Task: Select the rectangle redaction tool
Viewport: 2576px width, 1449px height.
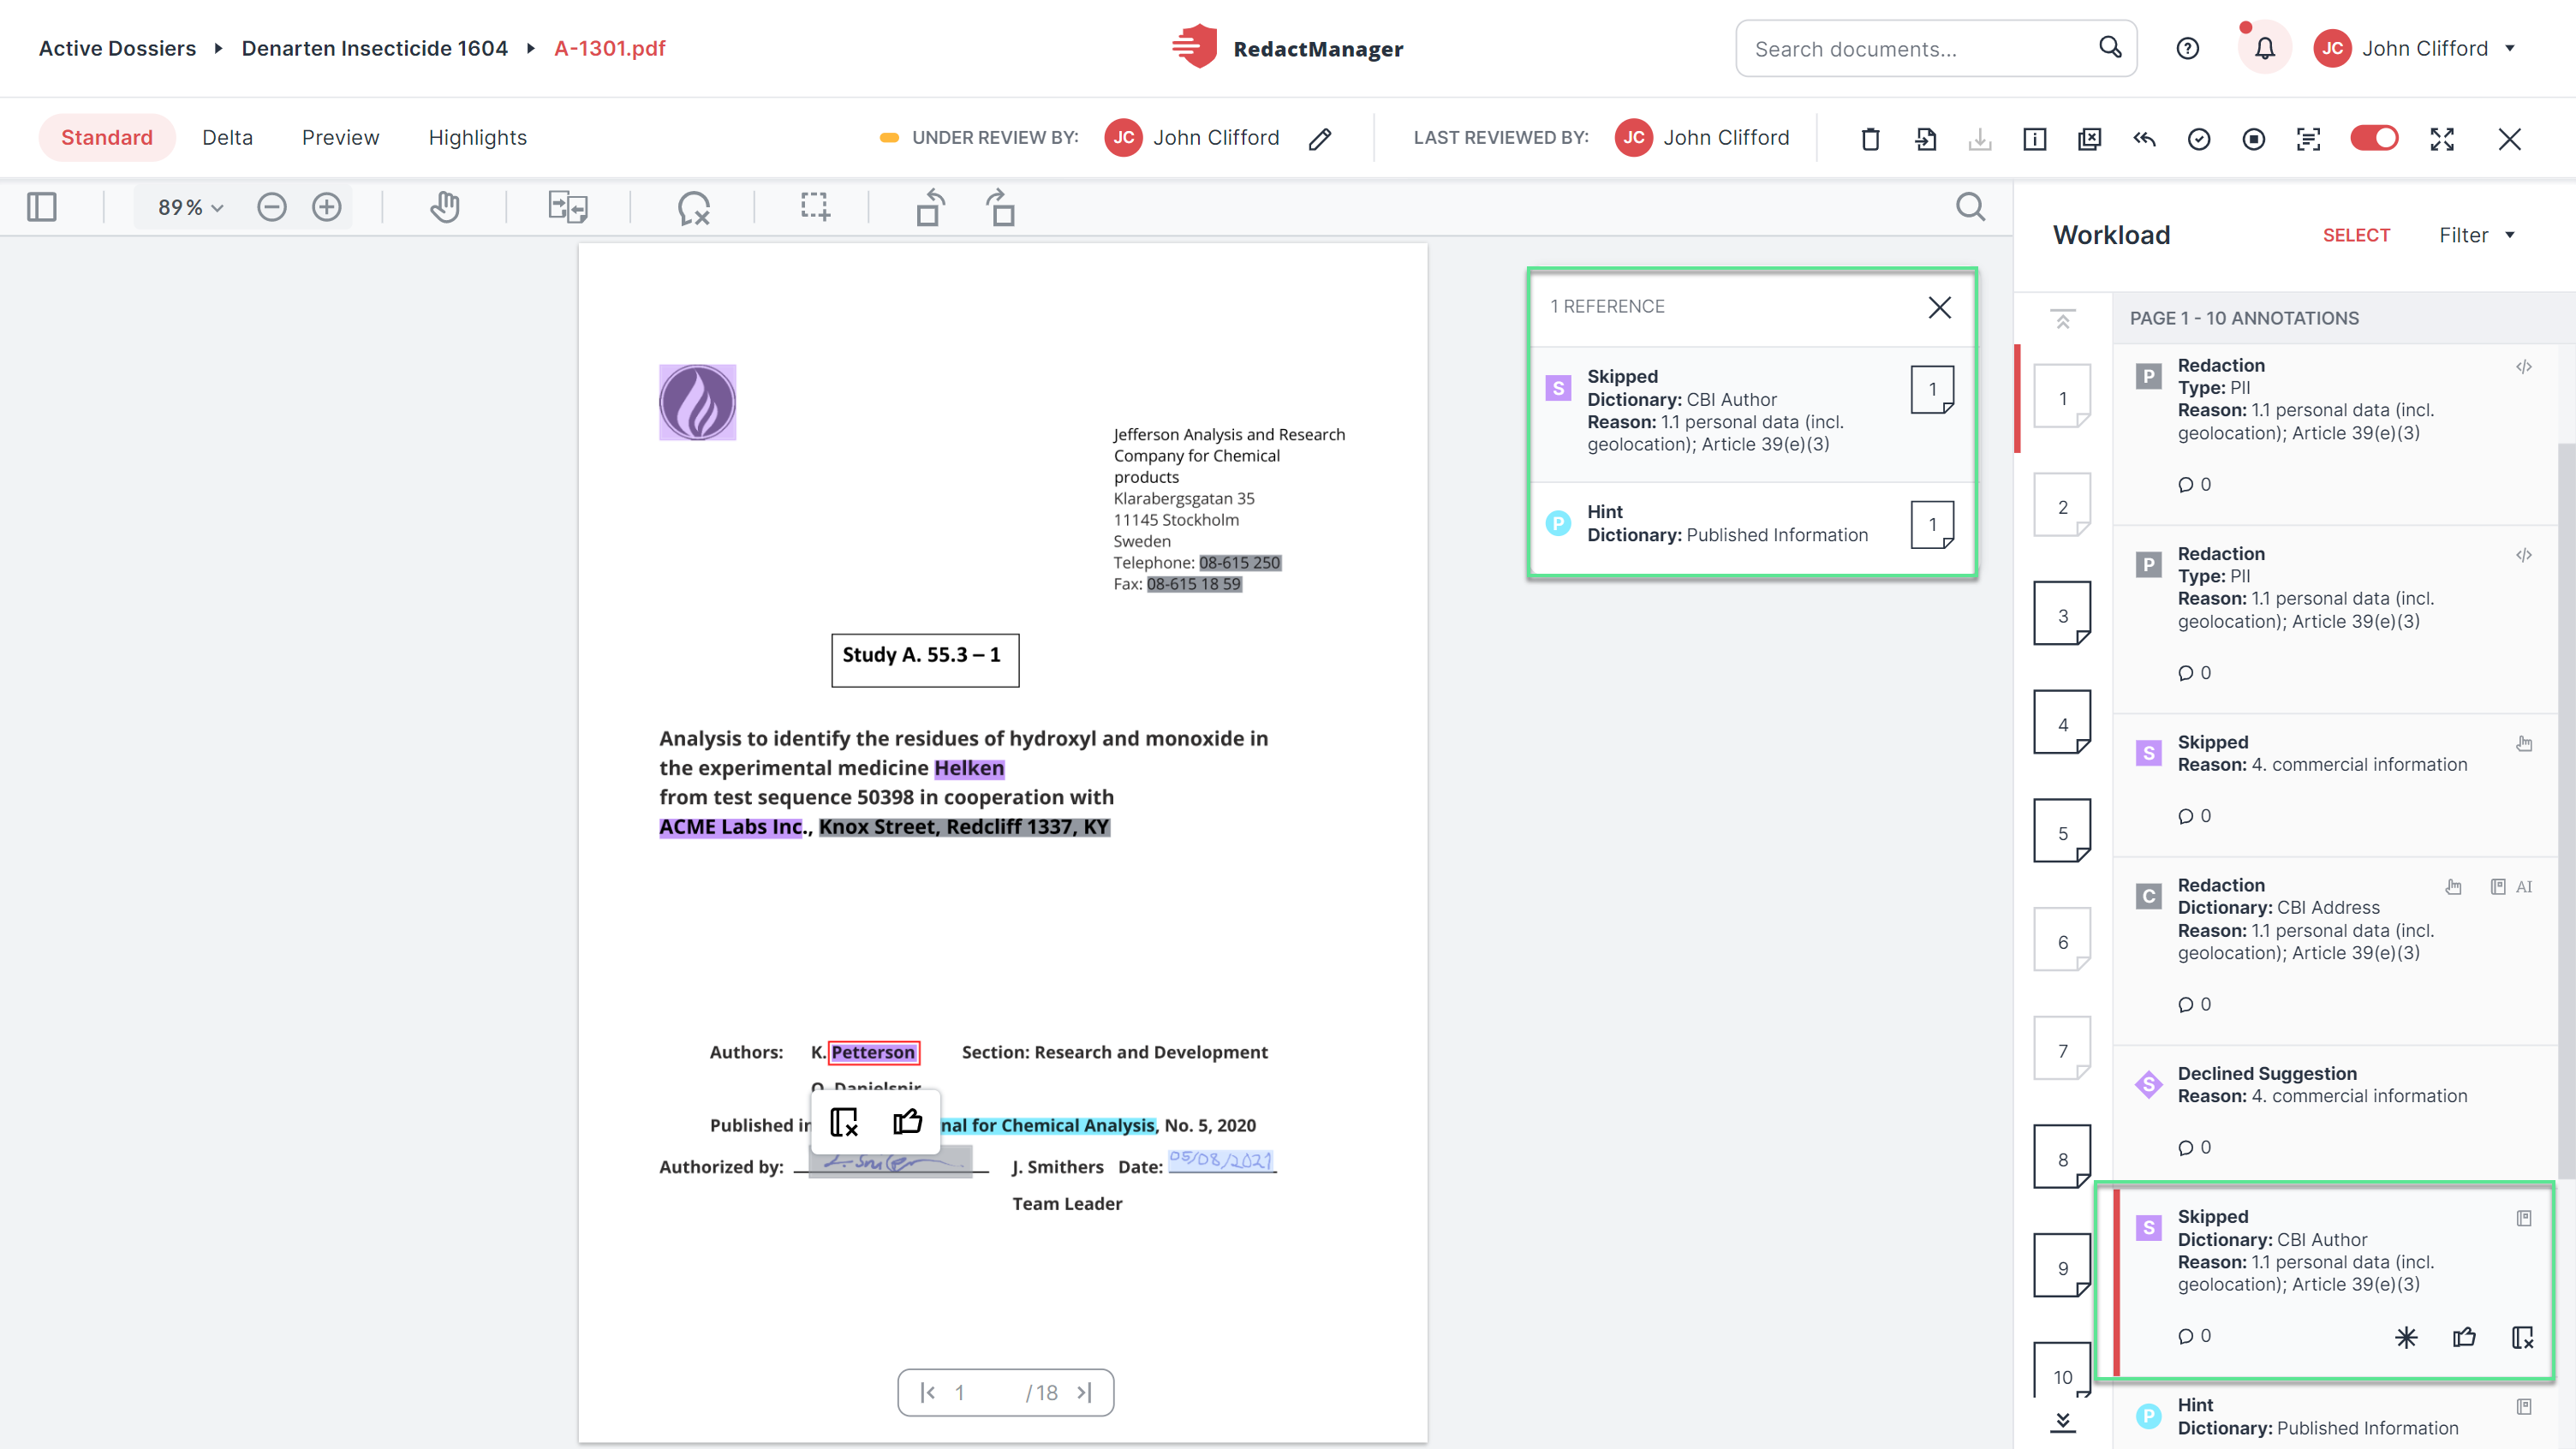Action: point(815,207)
